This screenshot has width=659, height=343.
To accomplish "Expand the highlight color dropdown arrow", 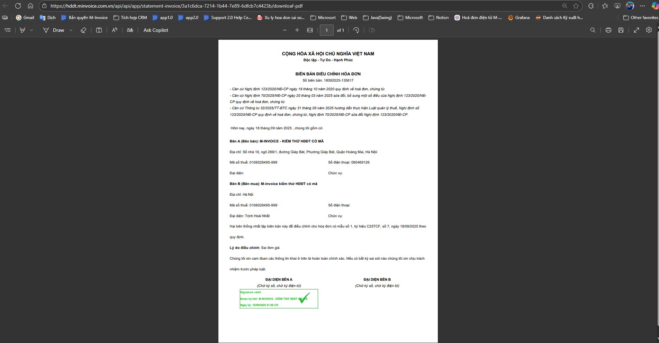I will coord(31,30).
